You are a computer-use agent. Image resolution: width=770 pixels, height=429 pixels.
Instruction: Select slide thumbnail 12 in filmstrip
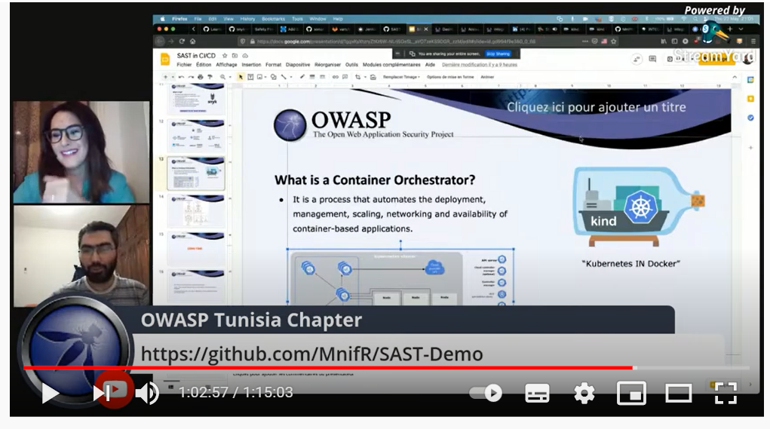click(196, 135)
